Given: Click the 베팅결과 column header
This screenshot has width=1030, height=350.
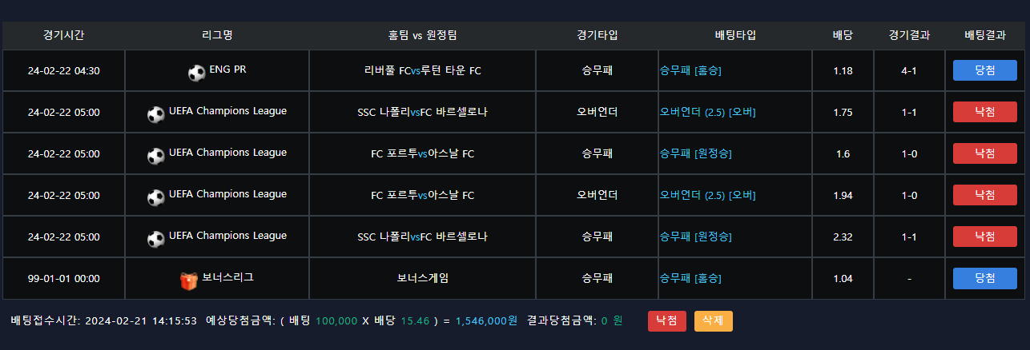Looking at the screenshot, I should (984, 35).
